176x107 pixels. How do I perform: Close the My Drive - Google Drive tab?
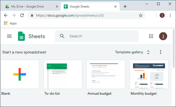[57, 7]
